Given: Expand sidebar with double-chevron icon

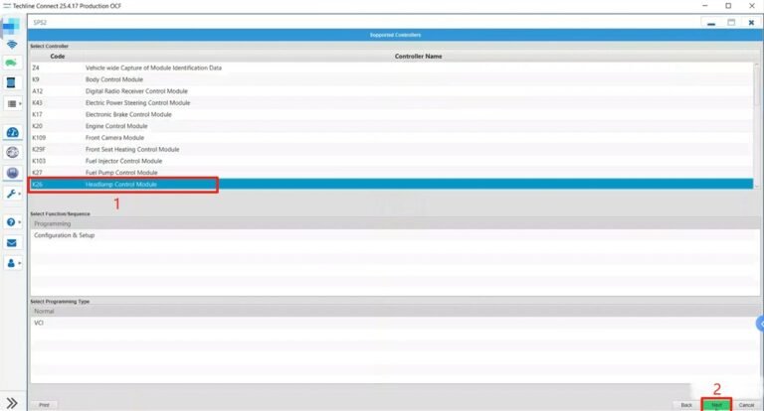Looking at the screenshot, I should click(11, 403).
